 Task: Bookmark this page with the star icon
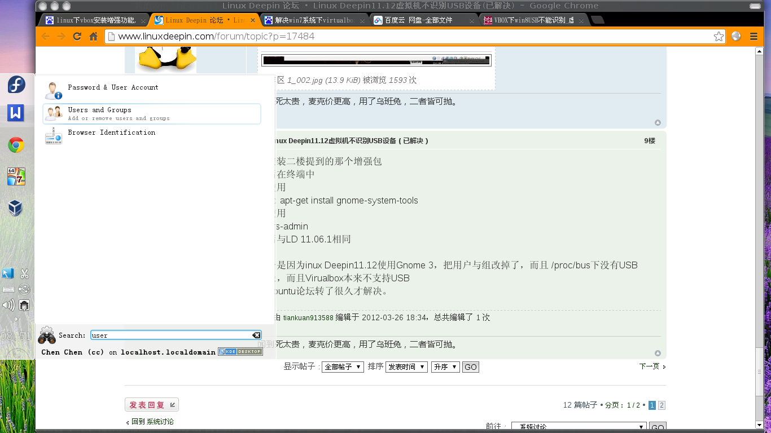719,37
